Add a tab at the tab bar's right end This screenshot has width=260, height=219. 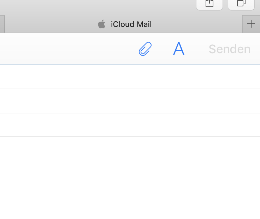click(251, 24)
